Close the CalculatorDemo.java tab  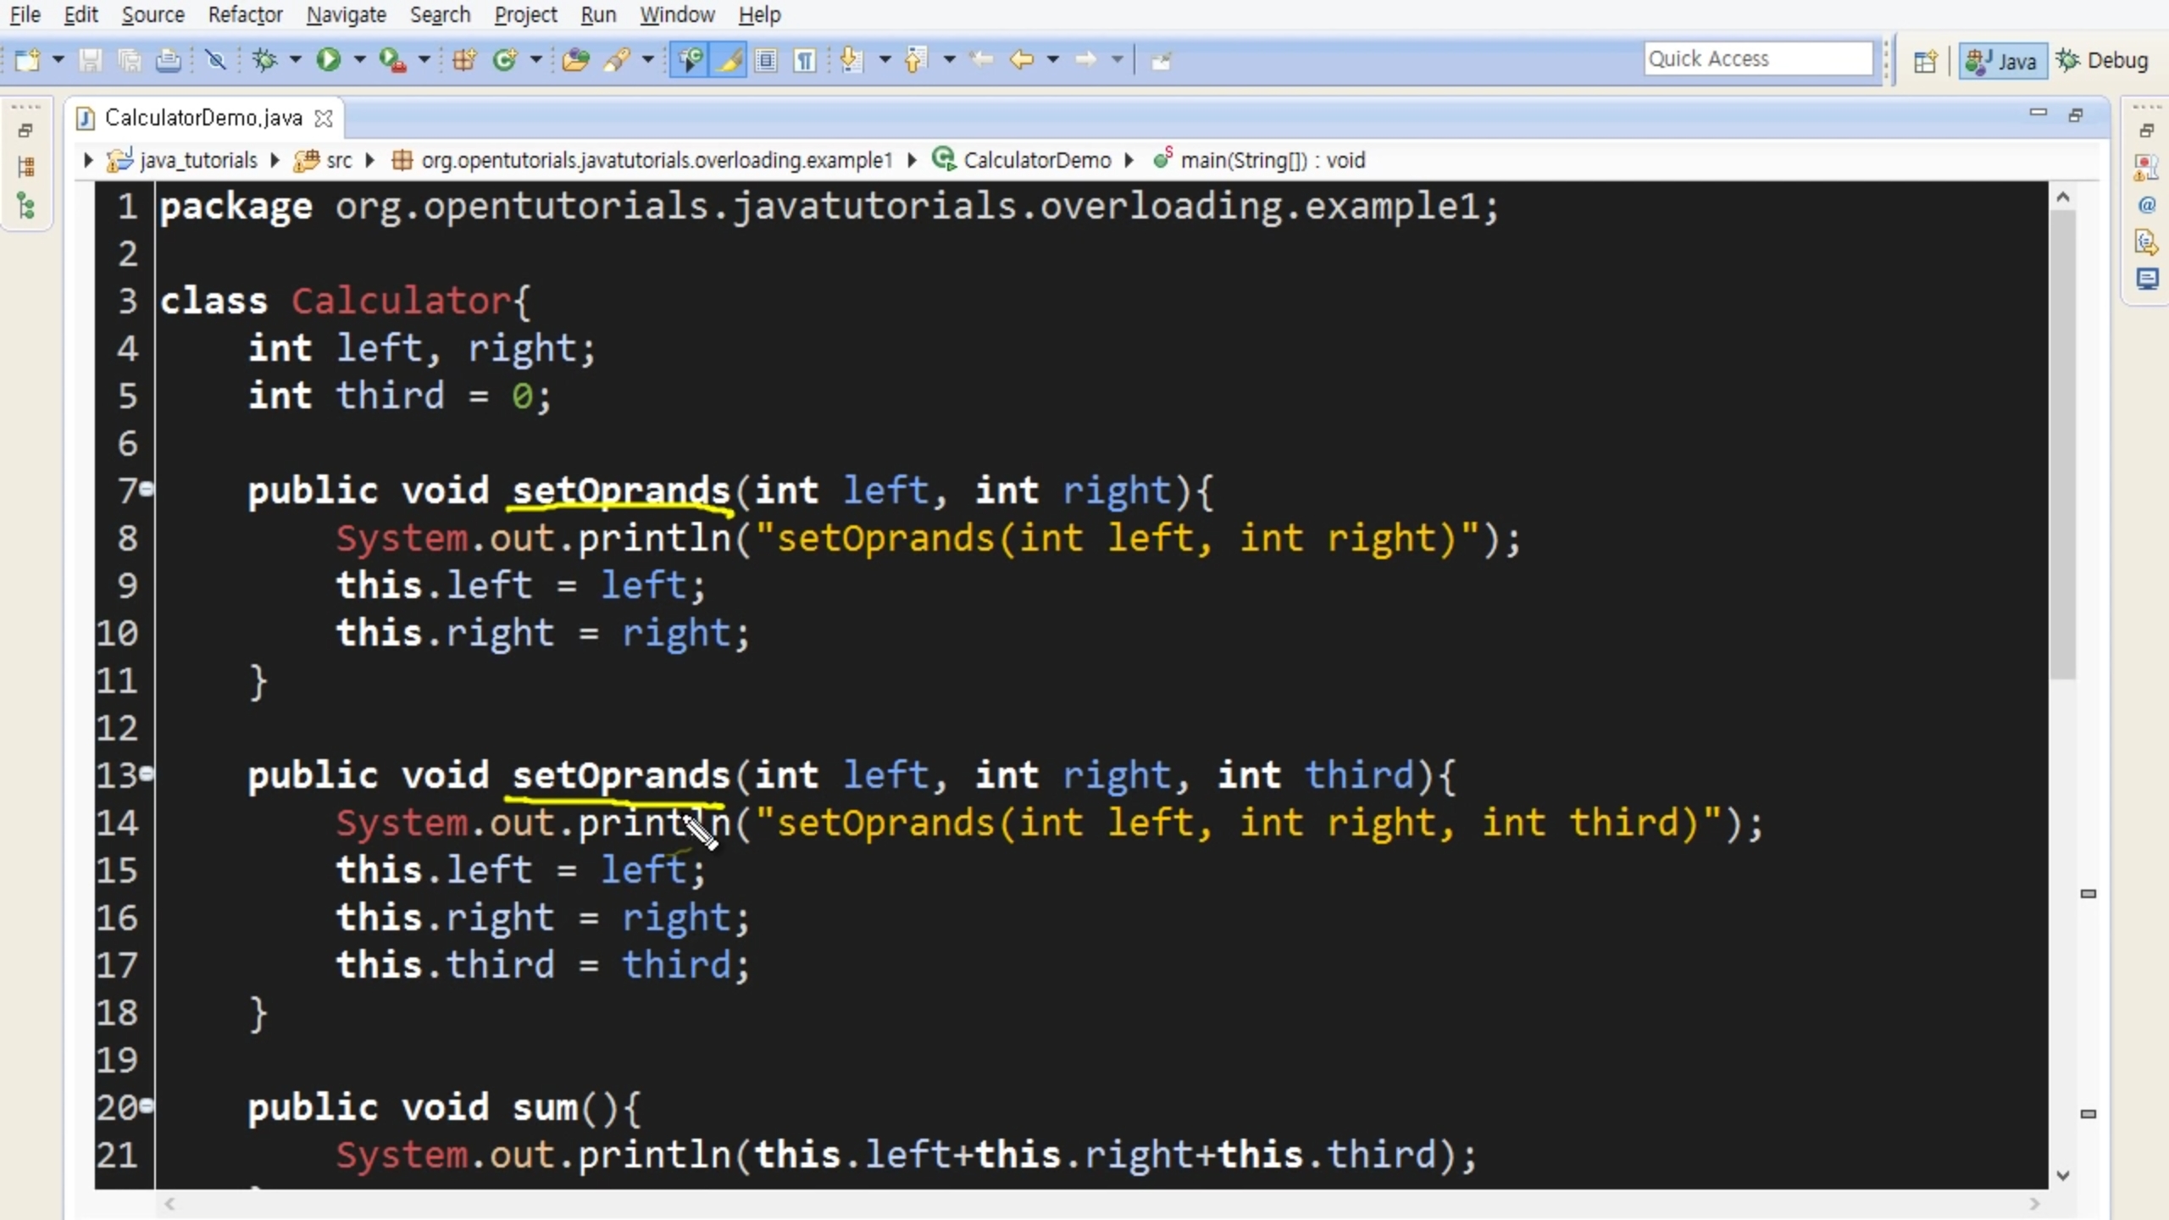[323, 119]
